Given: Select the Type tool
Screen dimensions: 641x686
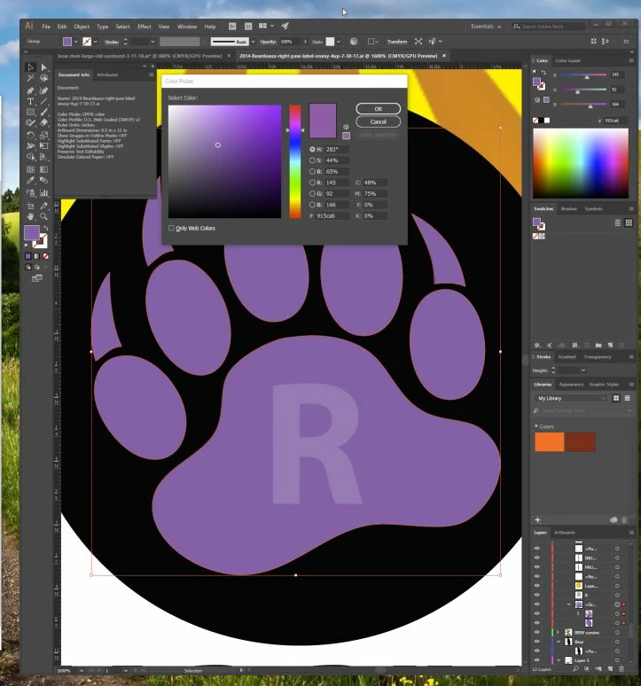Looking at the screenshot, I should tap(31, 101).
